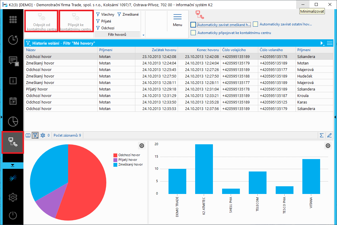Expand sidebar with down arrow

[12, 165]
